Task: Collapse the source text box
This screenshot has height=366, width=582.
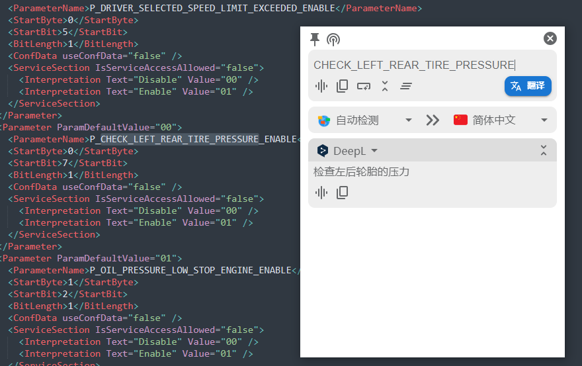Action: [x=385, y=86]
